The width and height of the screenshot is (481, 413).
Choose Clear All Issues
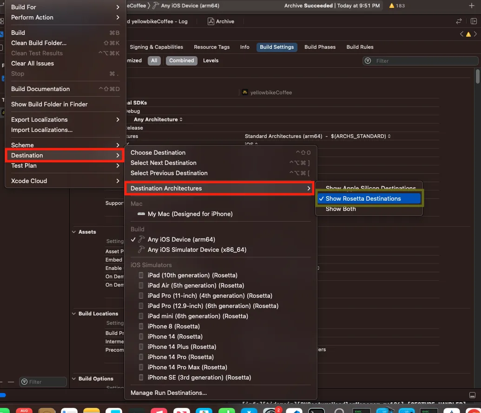[x=65, y=64]
